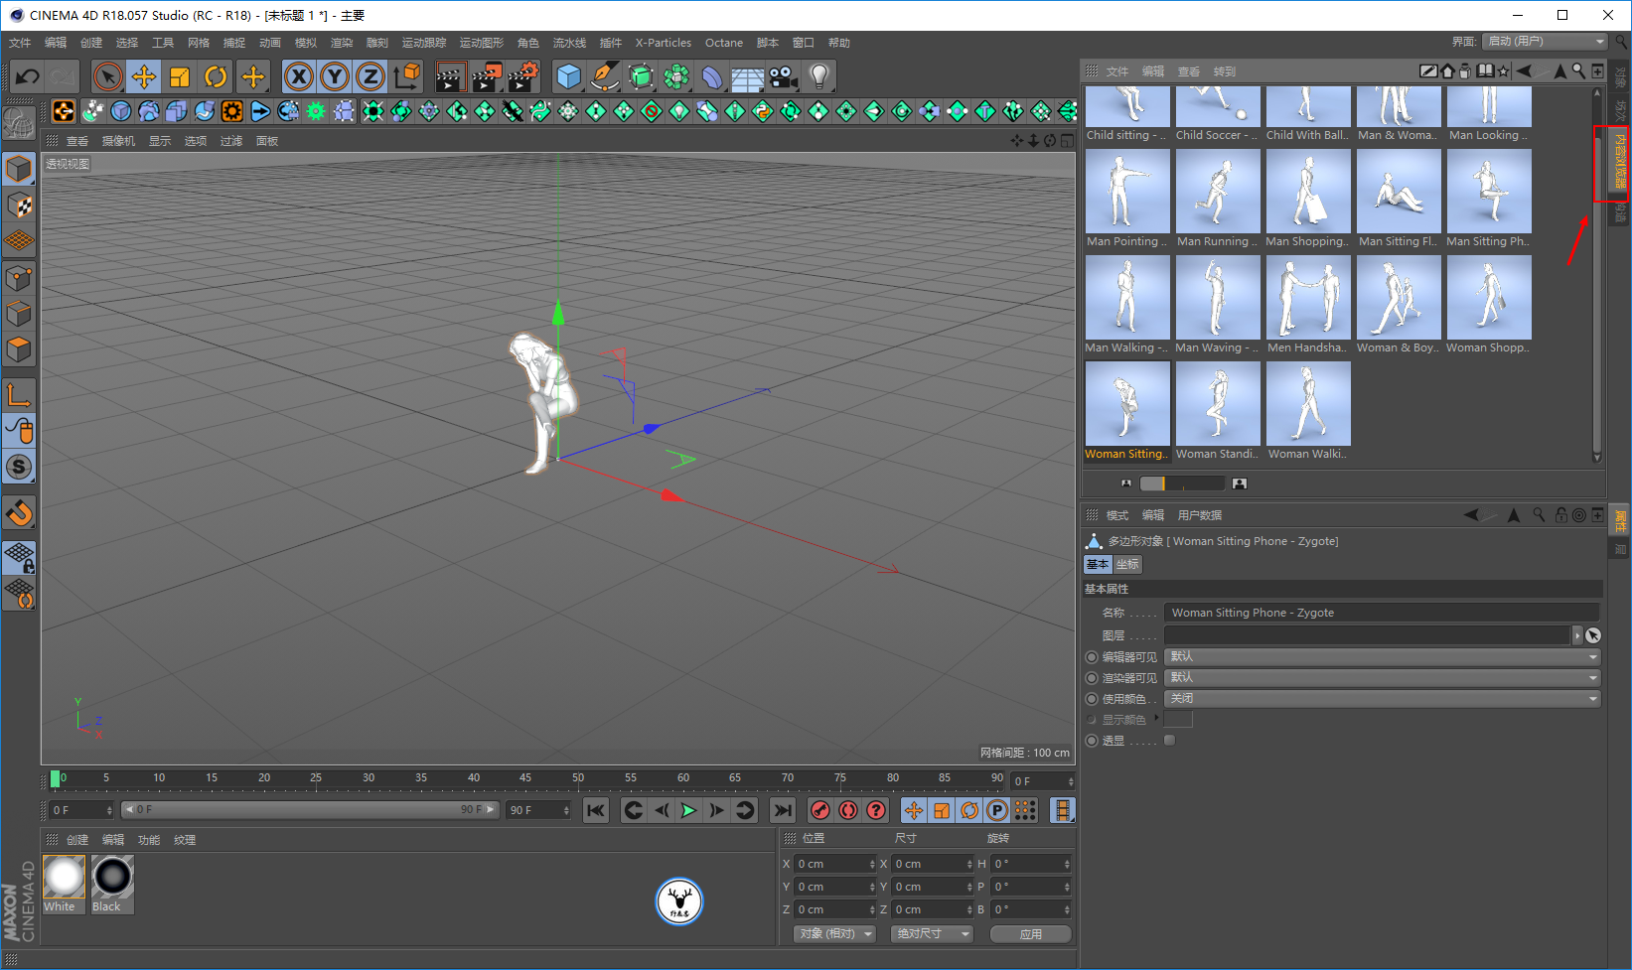Image resolution: width=1632 pixels, height=970 pixels.
Task: Open the 编辑器可见 dropdown
Action: tap(1382, 657)
